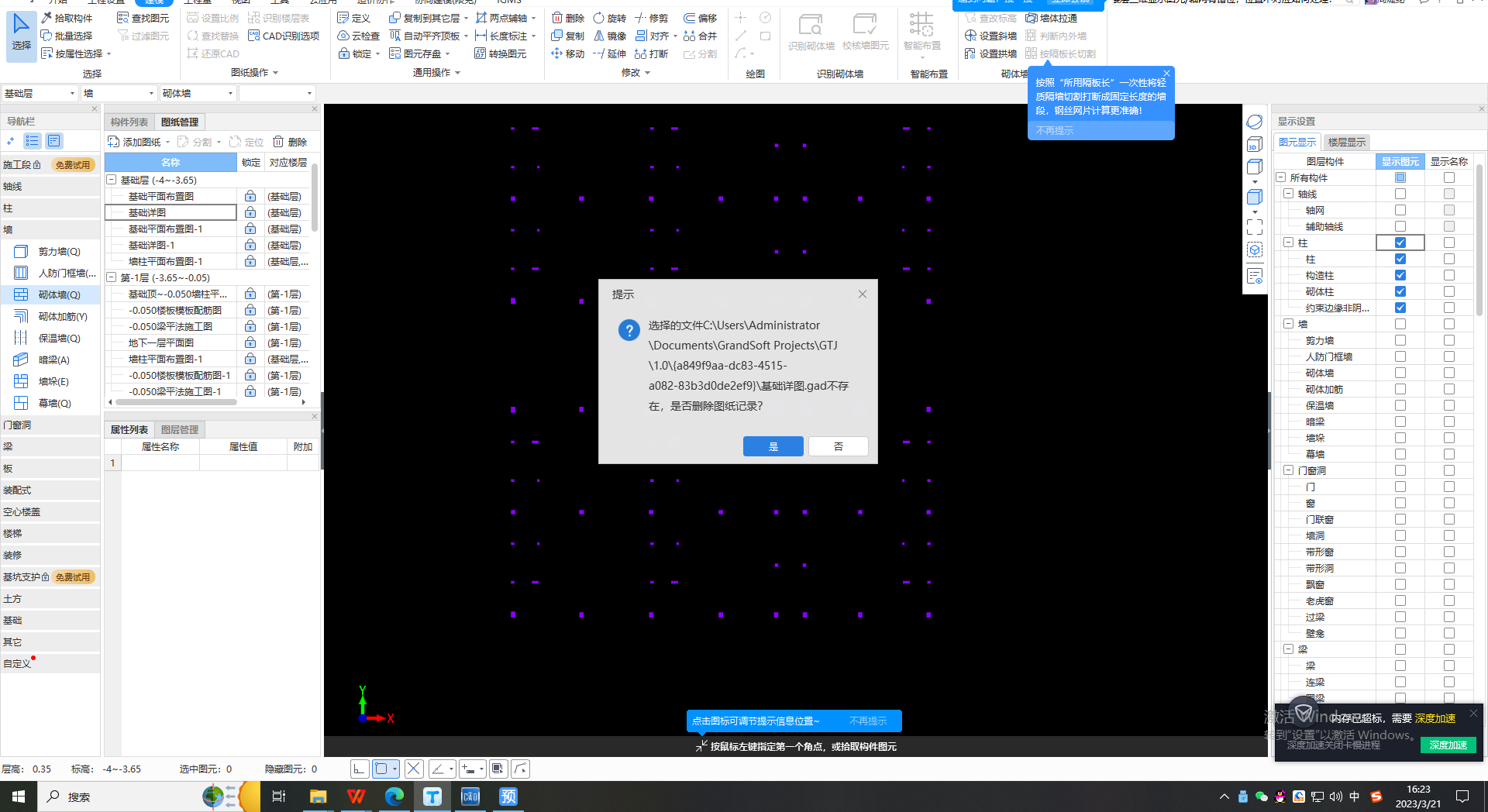Open the 查找图元 tool

pyautogui.click(x=143, y=18)
